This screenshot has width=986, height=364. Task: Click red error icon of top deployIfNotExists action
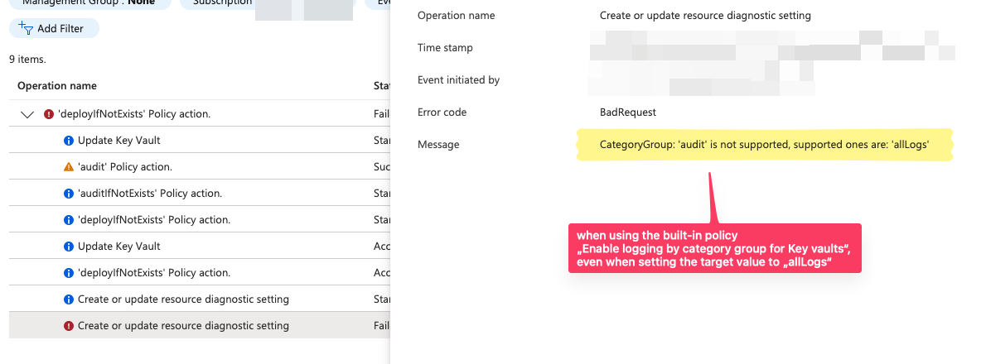pos(49,114)
